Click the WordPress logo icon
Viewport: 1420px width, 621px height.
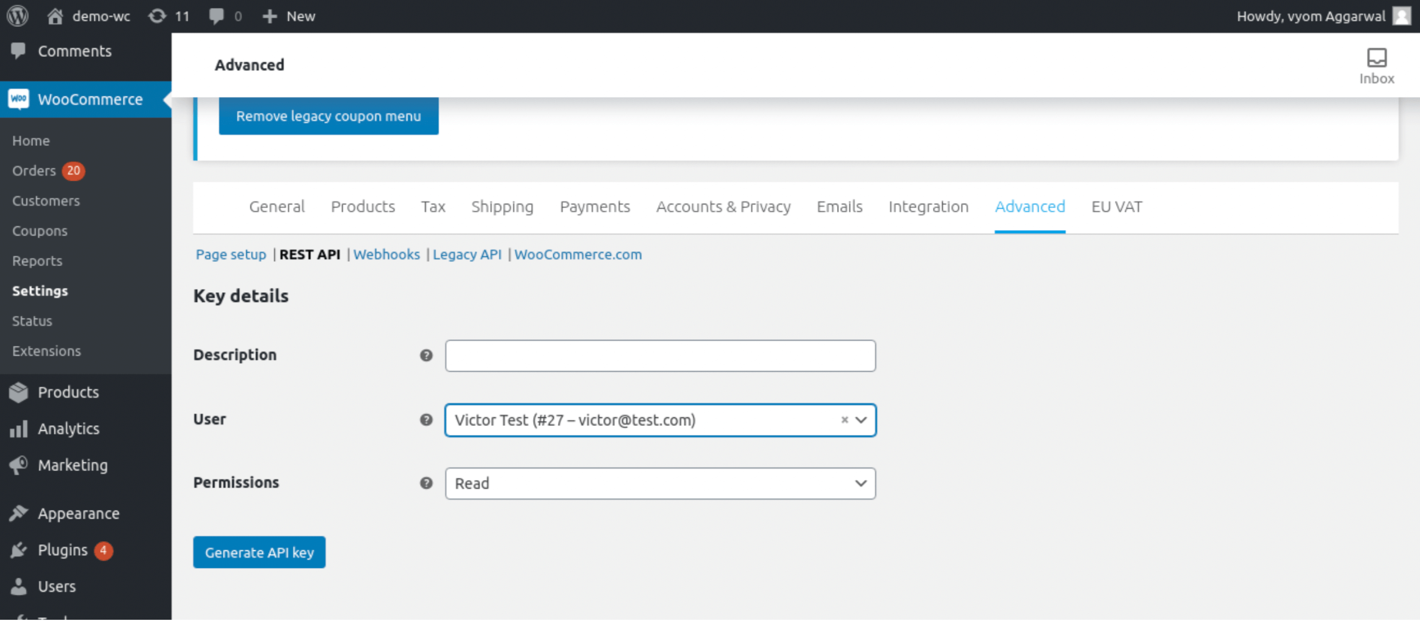point(18,16)
